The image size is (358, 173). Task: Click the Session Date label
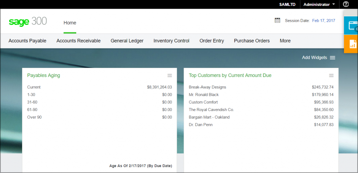point(297,21)
